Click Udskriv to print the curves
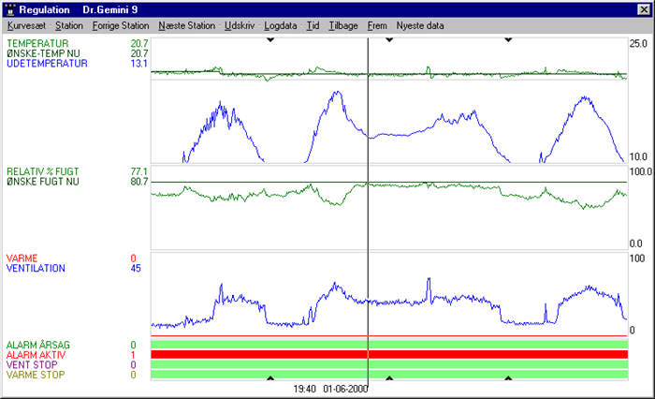The width and height of the screenshot is (655, 399). coord(240,26)
